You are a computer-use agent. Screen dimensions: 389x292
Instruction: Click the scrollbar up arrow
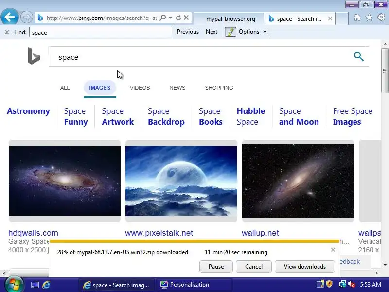(x=385, y=44)
